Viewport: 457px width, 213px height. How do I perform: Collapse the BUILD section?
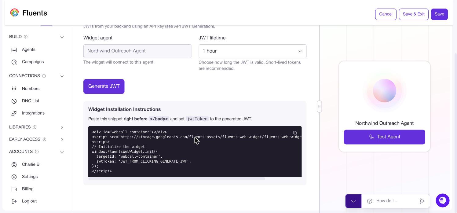[x=62, y=37]
